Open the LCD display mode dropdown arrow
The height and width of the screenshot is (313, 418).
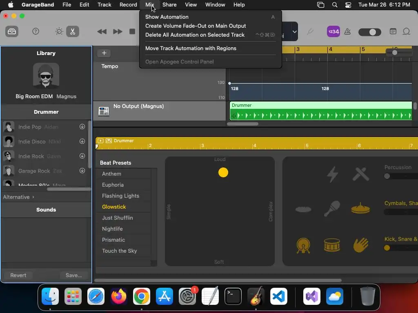[295, 32]
